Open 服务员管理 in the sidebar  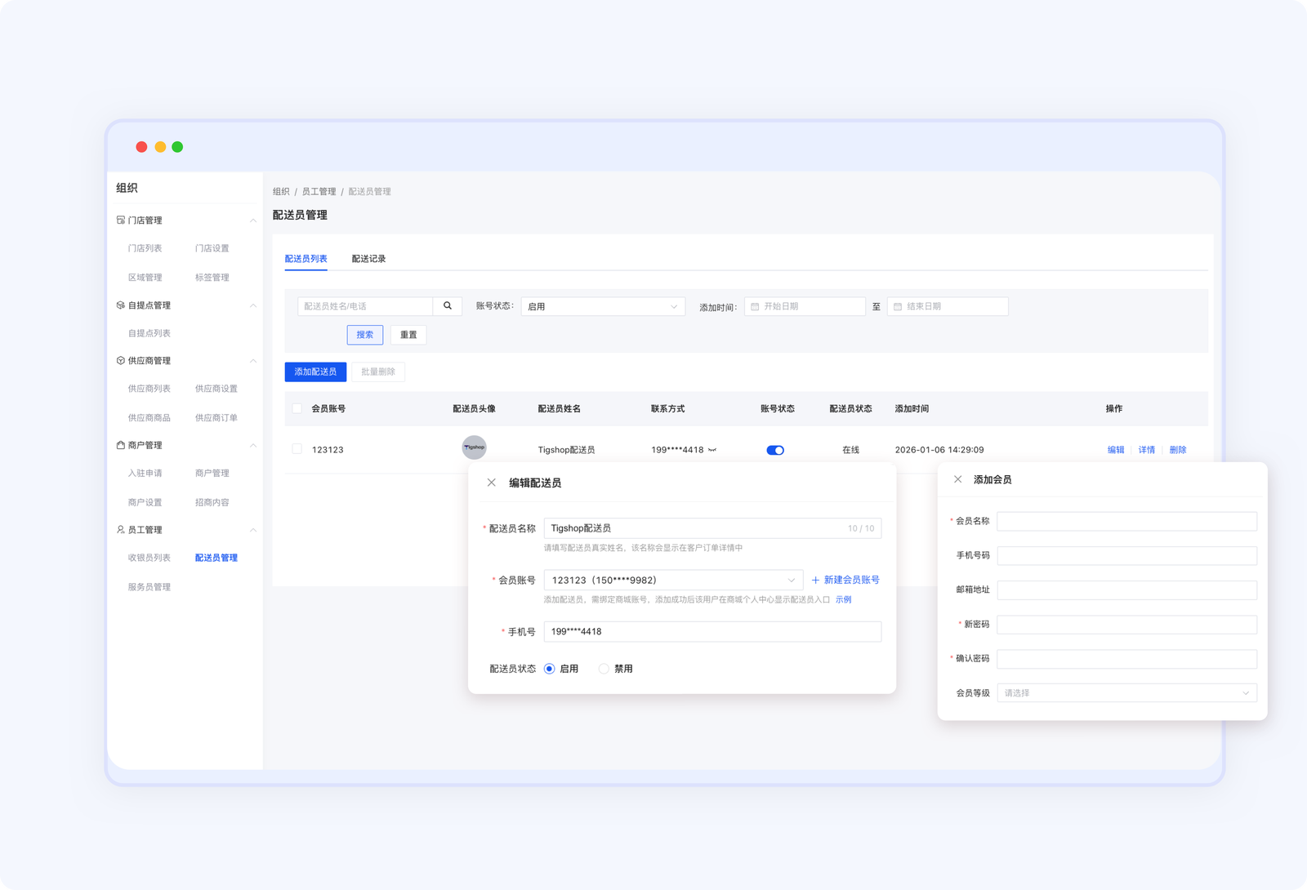click(149, 587)
